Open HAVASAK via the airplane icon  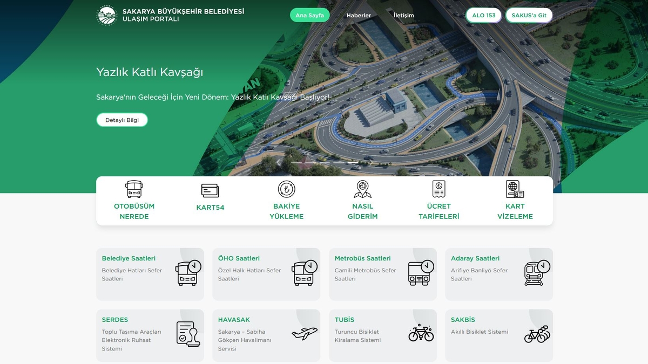click(304, 334)
